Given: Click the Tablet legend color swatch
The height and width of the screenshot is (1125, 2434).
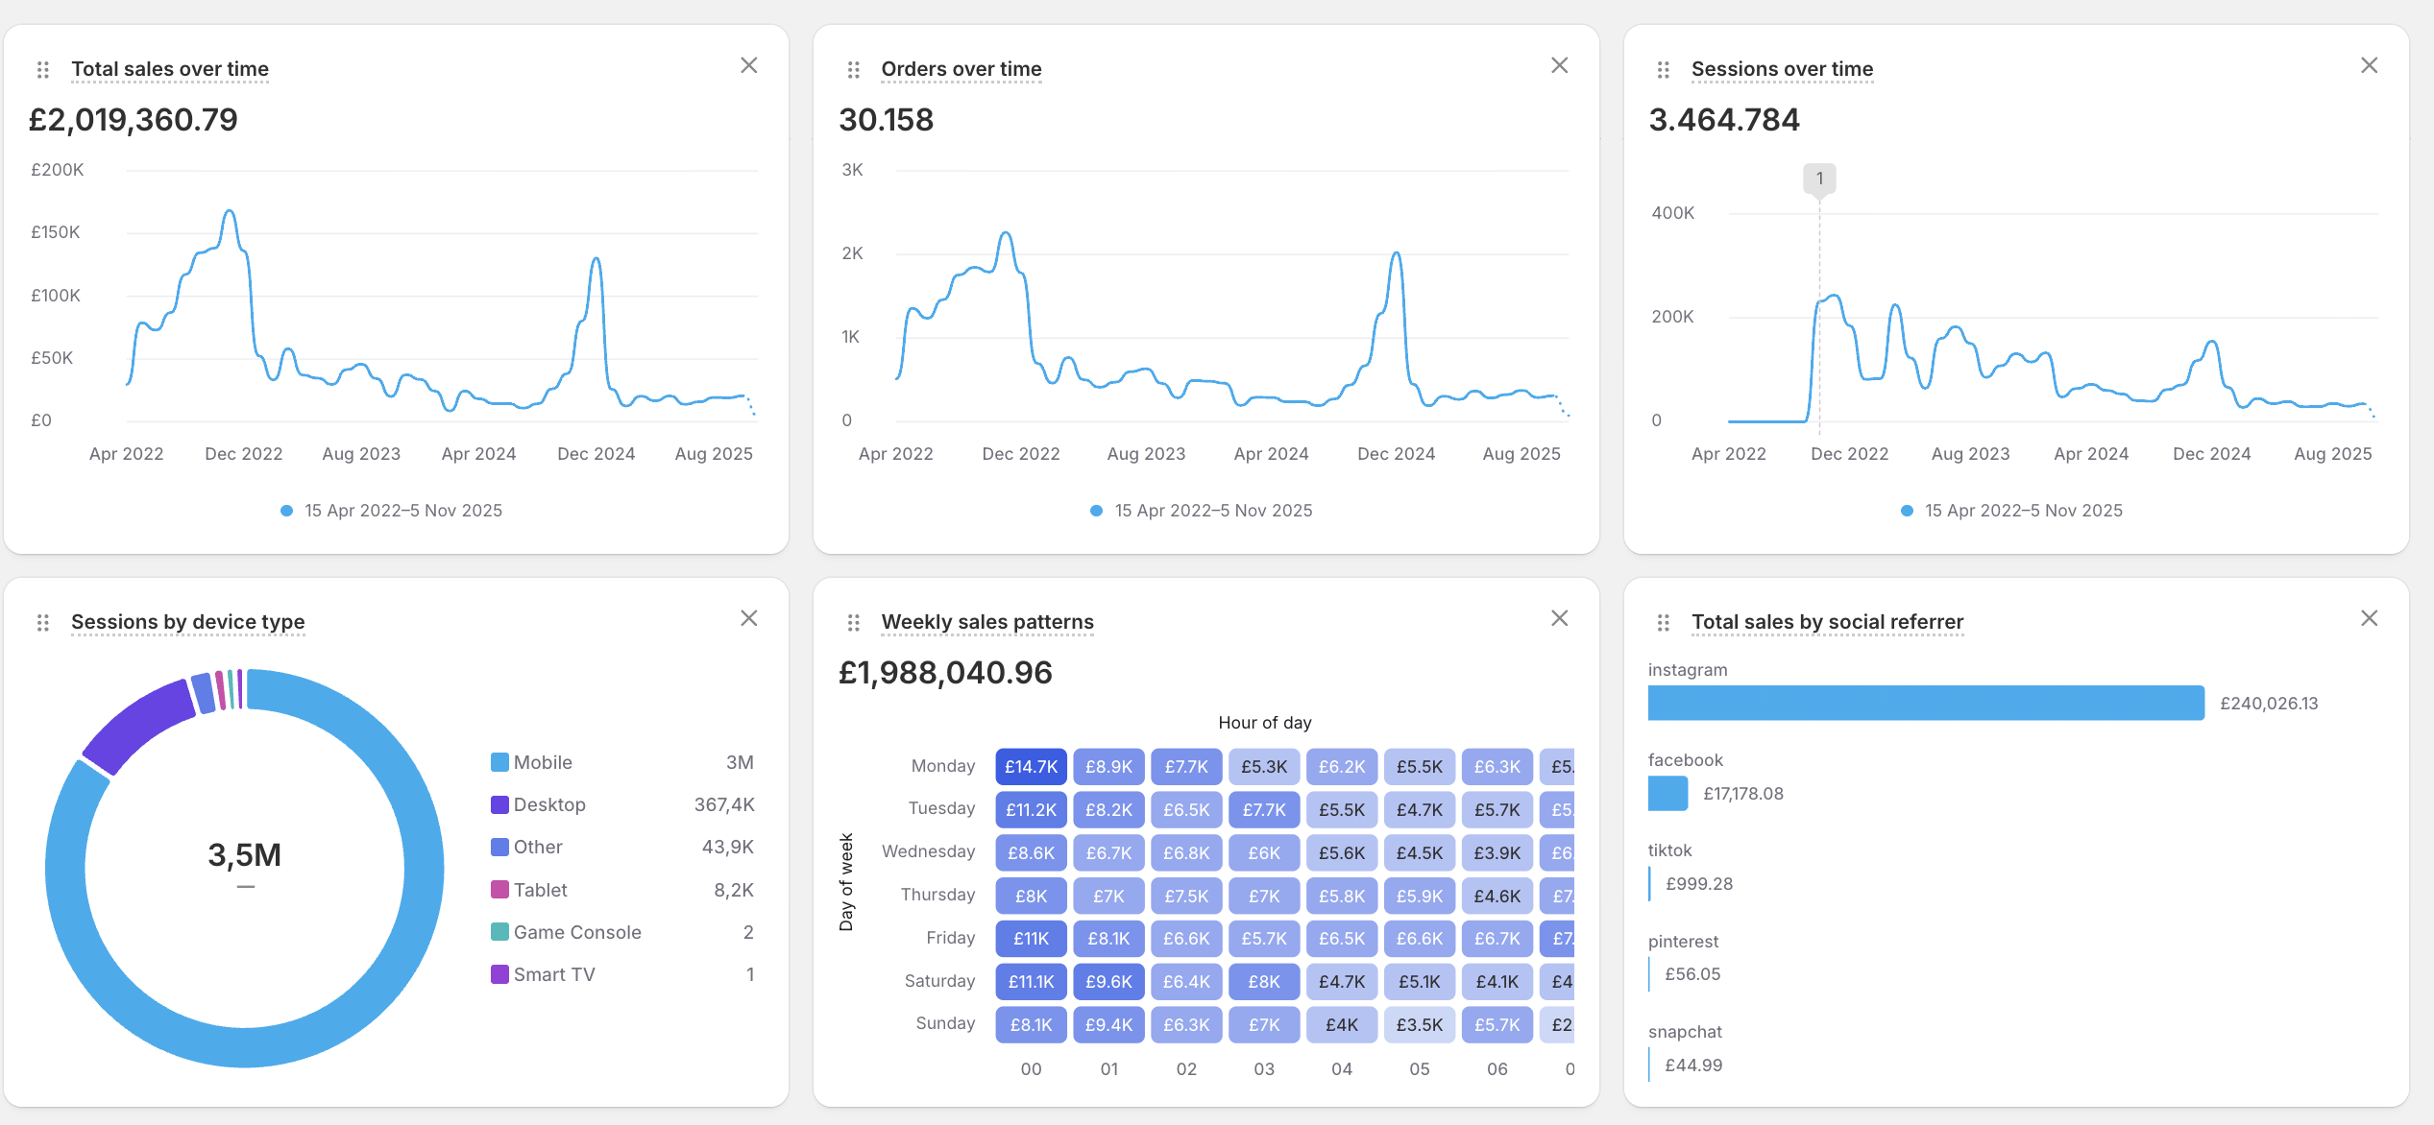Looking at the screenshot, I should [x=499, y=890].
